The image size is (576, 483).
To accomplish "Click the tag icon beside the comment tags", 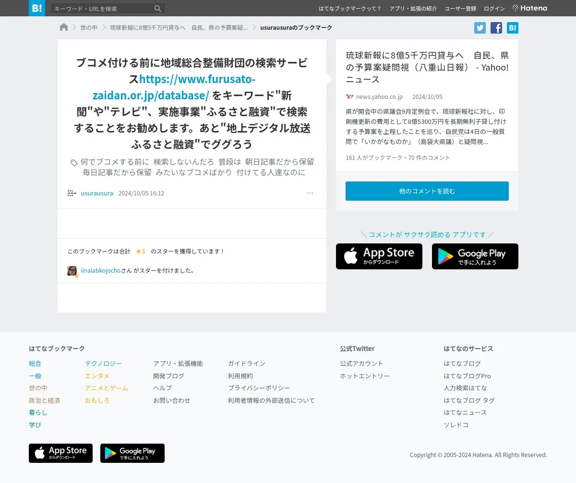I will (x=74, y=163).
